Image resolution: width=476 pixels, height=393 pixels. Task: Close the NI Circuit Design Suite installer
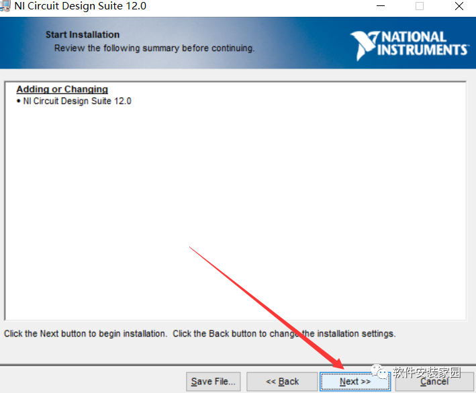459,7
